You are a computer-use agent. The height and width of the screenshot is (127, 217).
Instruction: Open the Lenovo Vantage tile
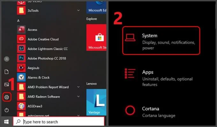[x=96, y=102]
